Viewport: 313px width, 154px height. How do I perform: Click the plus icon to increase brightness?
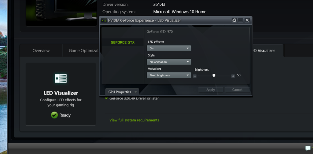coord(233,76)
